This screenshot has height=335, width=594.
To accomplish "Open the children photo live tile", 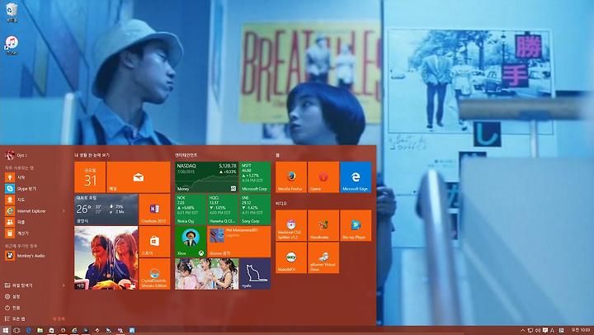I will [206, 274].
